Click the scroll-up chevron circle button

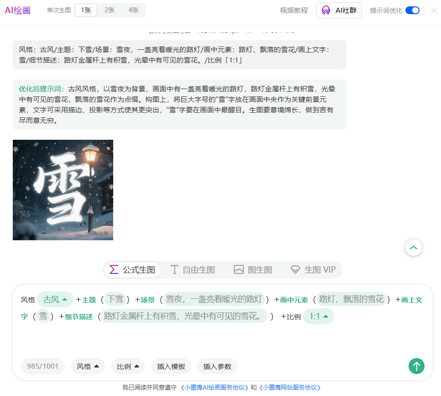click(x=413, y=248)
